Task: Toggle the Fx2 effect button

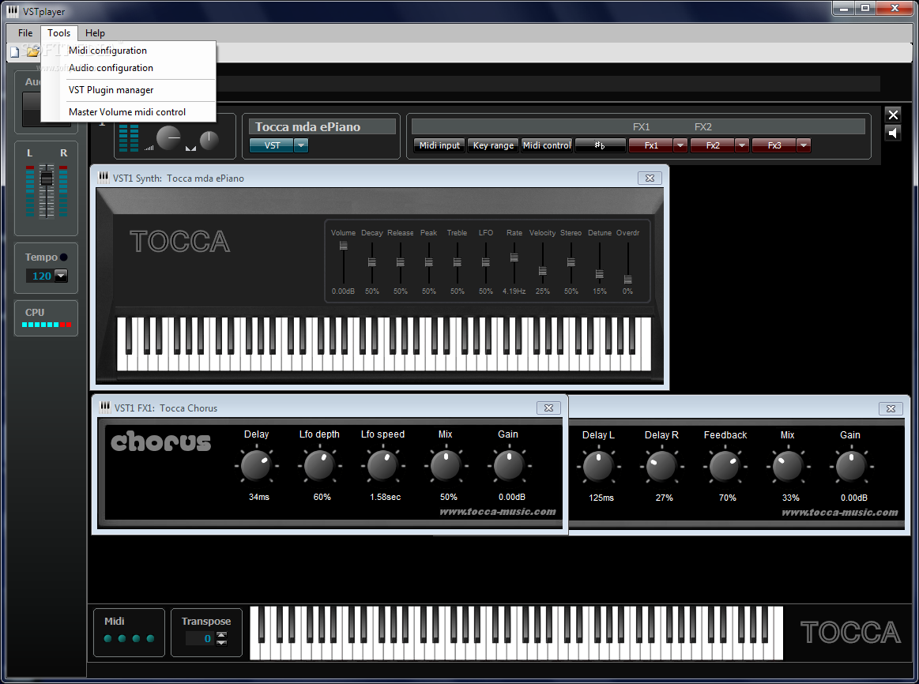Action: click(x=713, y=145)
